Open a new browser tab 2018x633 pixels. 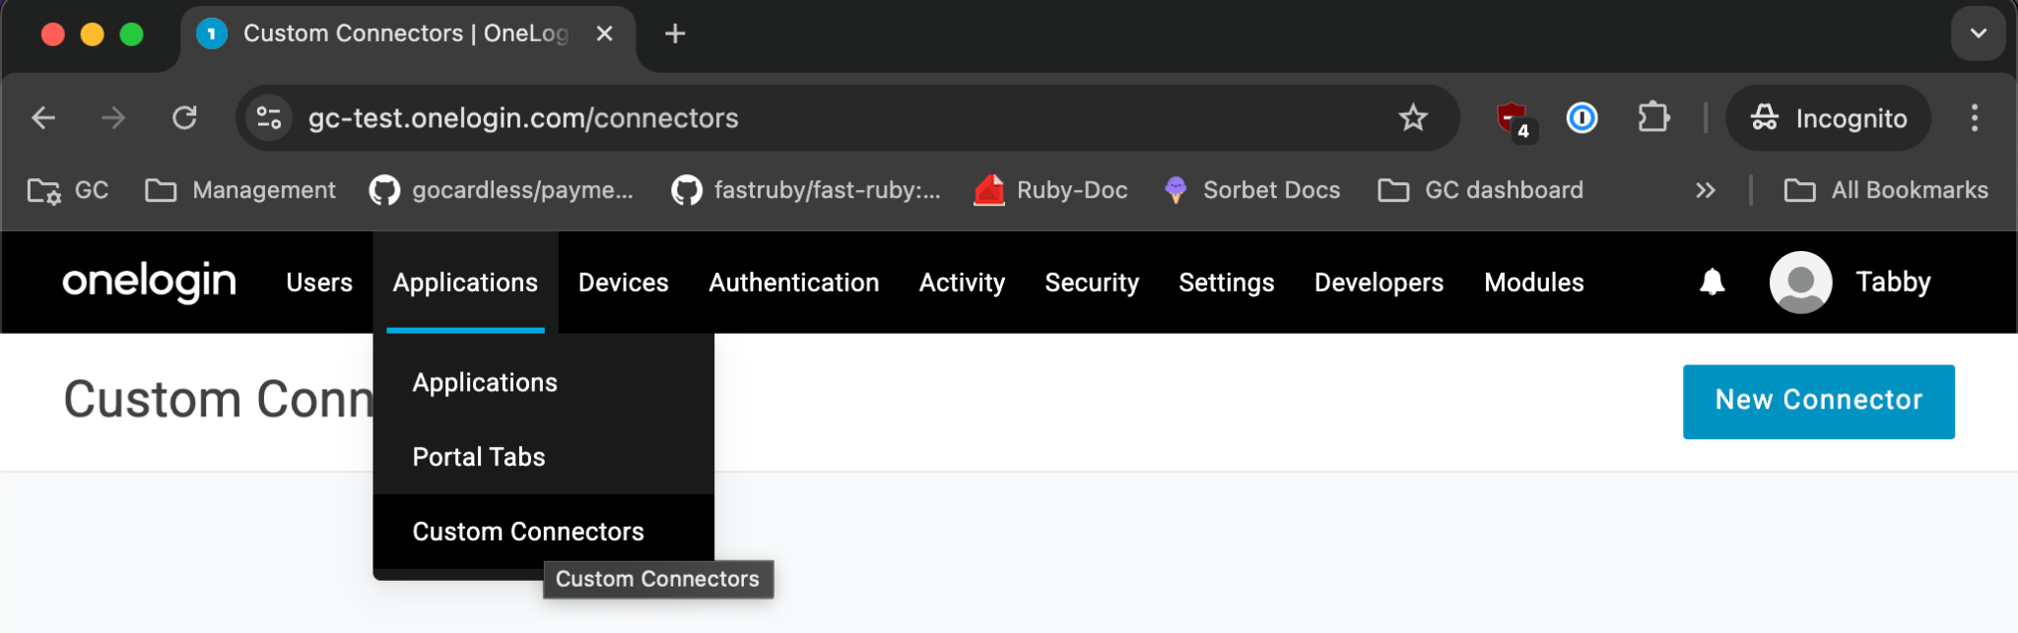(675, 33)
